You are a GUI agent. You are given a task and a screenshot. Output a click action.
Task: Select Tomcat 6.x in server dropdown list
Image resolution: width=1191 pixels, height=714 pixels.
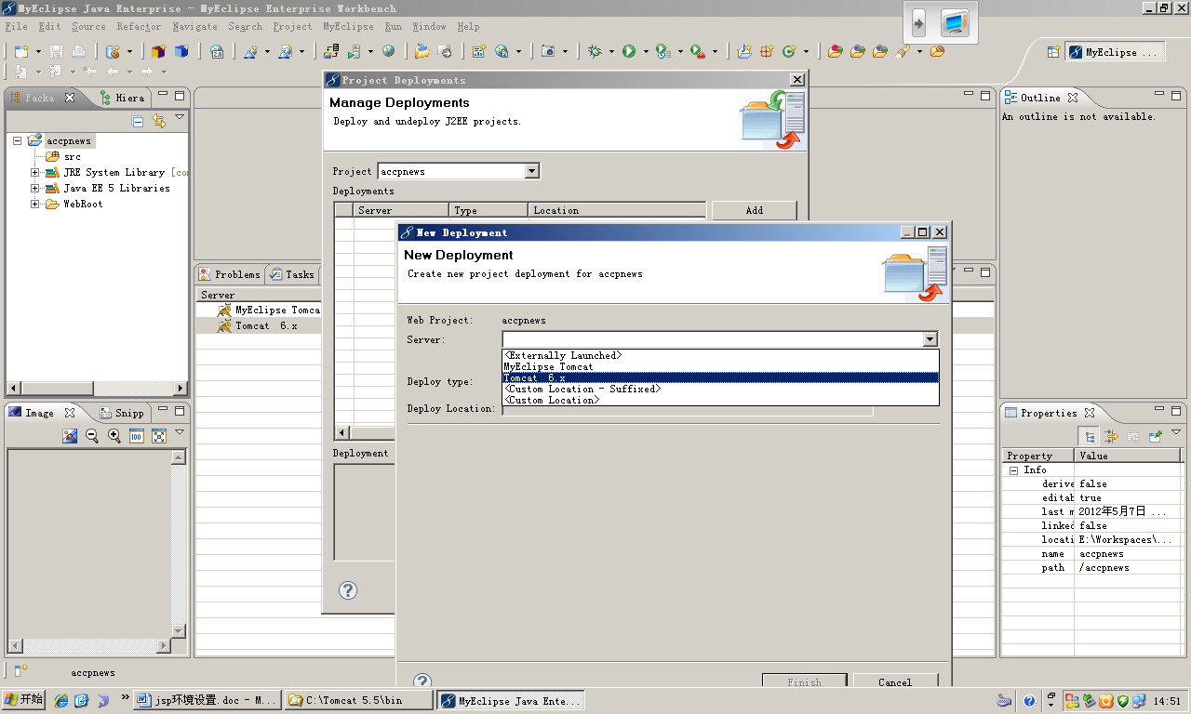[x=720, y=377]
